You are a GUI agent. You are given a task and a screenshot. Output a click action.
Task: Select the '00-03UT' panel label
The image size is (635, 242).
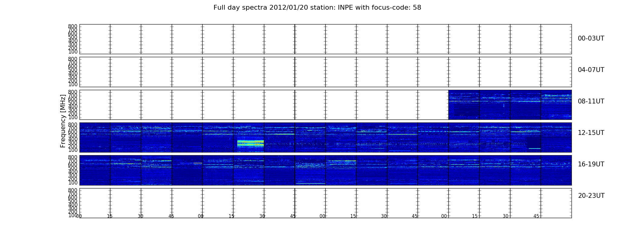591,38
